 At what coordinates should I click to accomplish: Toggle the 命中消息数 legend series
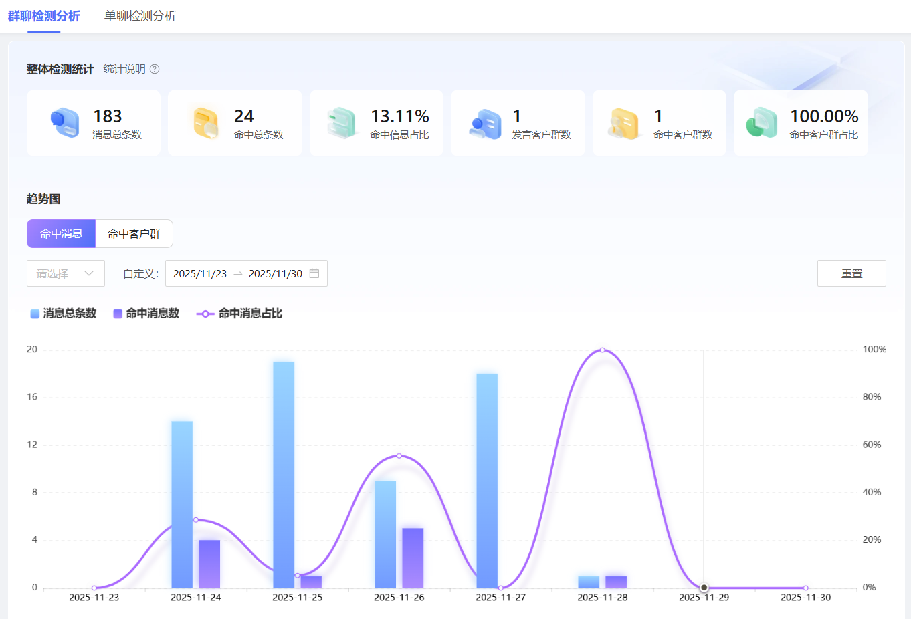click(x=146, y=314)
